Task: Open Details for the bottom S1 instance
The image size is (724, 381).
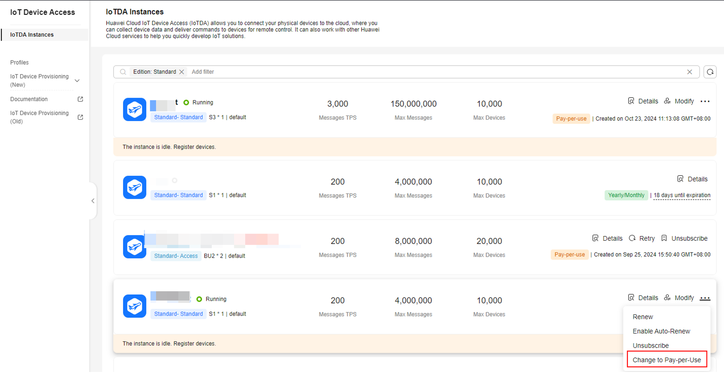Action: point(643,298)
